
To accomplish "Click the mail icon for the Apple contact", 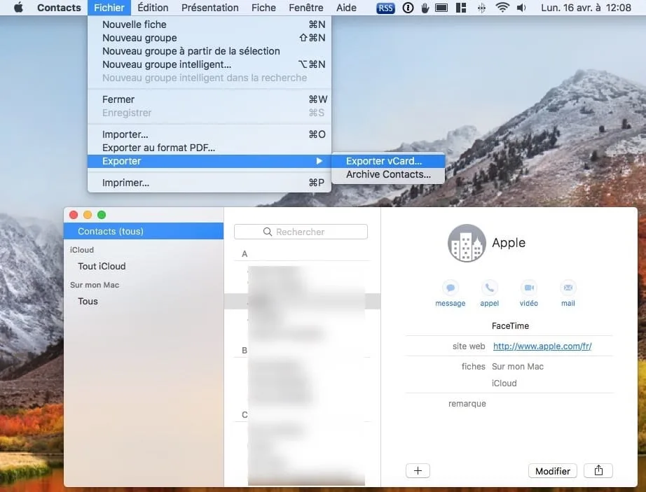I will tap(568, 288).
